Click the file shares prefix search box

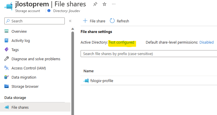coord(149,54)
